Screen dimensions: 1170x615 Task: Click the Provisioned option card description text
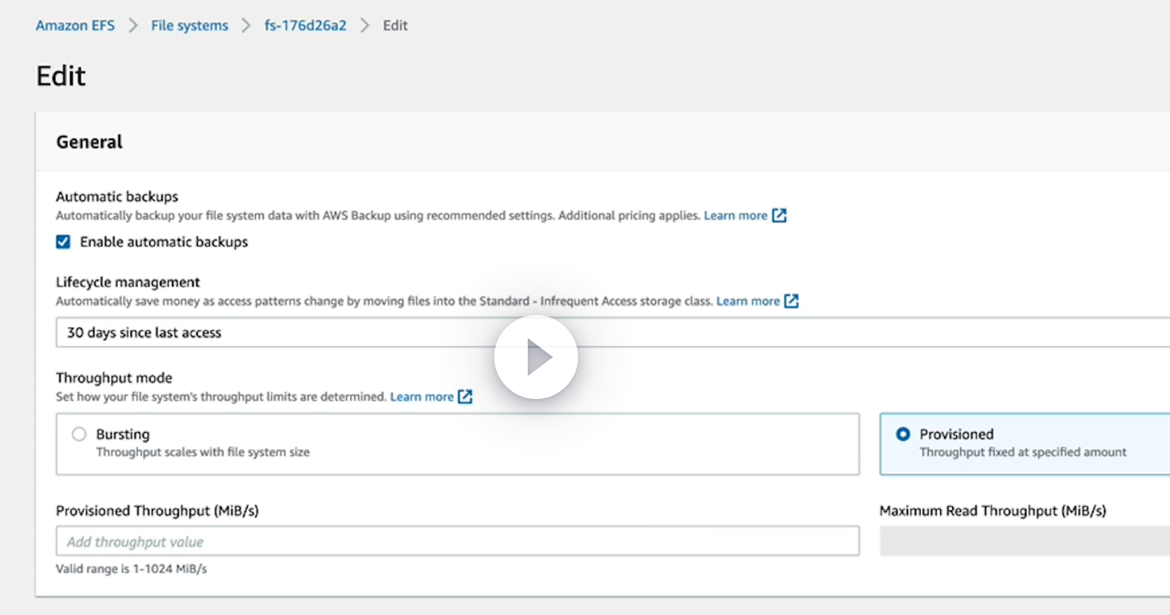1022,452
